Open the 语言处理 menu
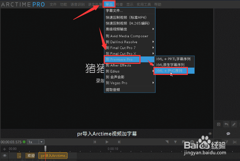 pyautogui.click(x=95, y=5)
